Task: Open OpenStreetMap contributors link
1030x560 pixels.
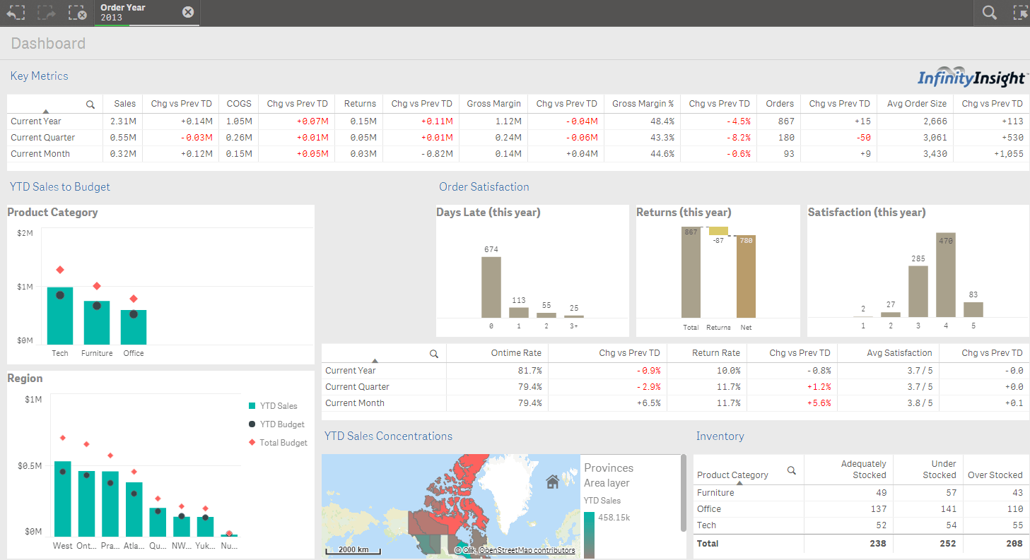Action: tap(527, 551)
